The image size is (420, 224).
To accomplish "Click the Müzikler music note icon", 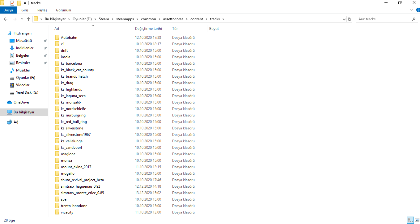I will tap(12, 70).
